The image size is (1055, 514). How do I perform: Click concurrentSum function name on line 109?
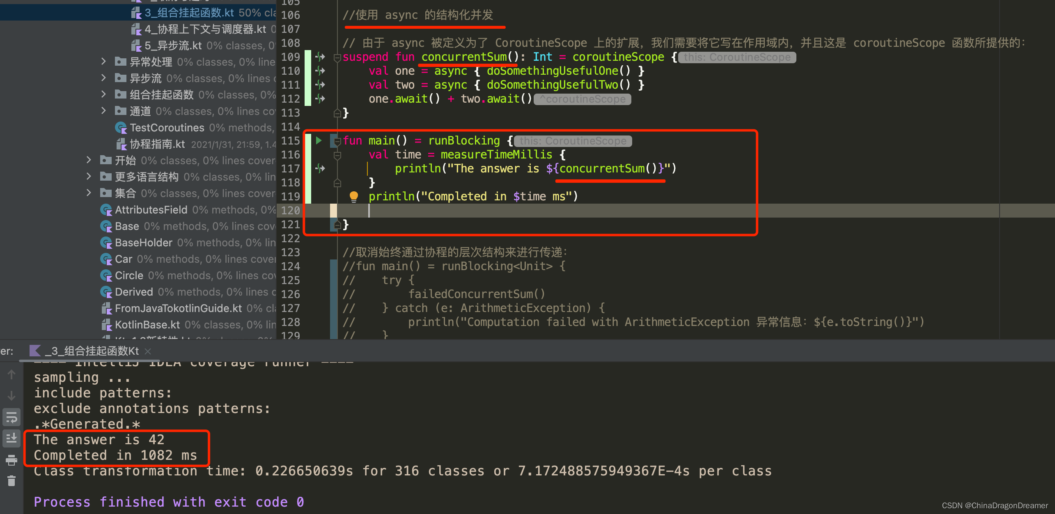tap(464, 57)
